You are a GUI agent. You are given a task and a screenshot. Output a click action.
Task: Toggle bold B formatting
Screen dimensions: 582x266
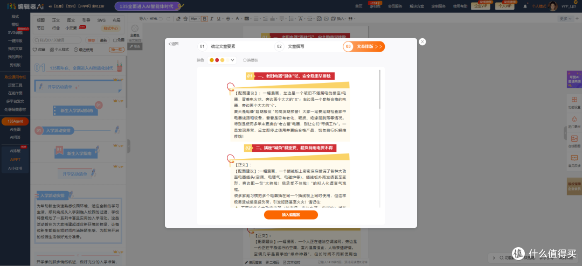(205, 18)
